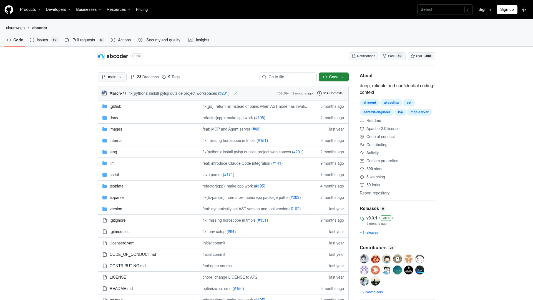Click the commit status checkmark icon
The height and width of the screenshot is (300, 533).
click(235, 93)
